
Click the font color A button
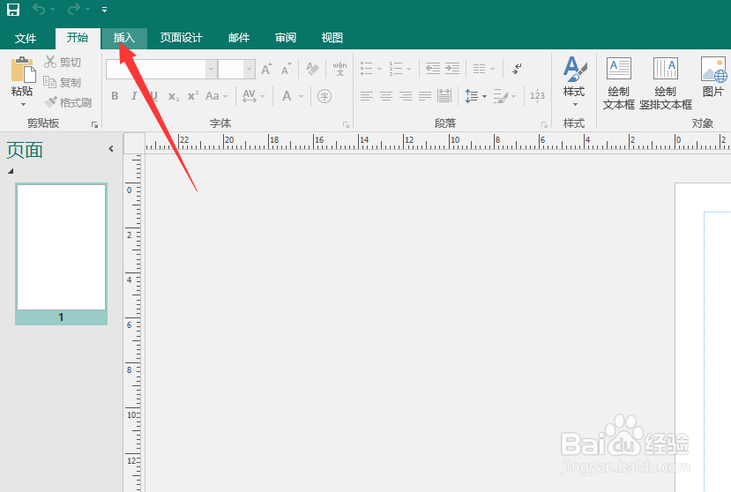(287, 96)
